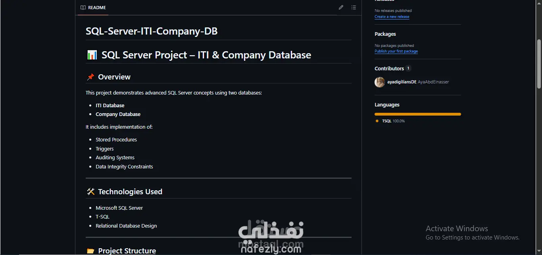Image resolution: width=542 pixels, height=255 pixels.
Task: Click the Overview heading text
Action: [x=114, y=77]
